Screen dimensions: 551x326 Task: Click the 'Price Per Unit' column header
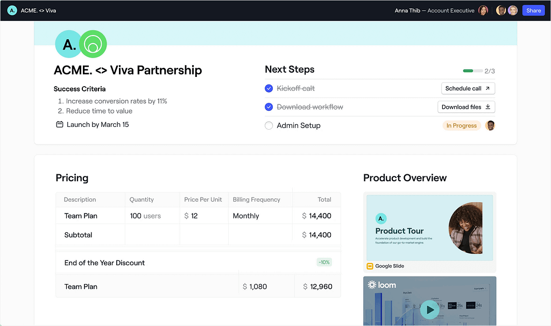click(x=203, y=200)
